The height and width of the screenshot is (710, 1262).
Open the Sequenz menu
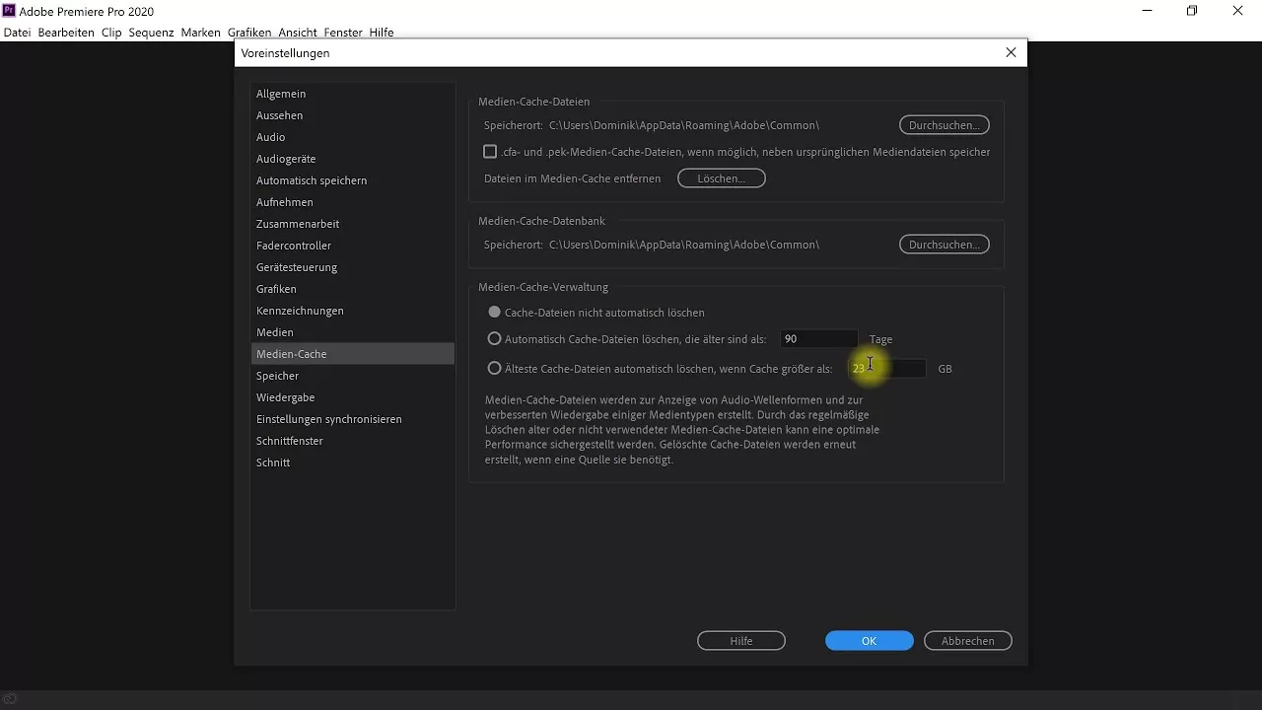[x=150, y=32]
